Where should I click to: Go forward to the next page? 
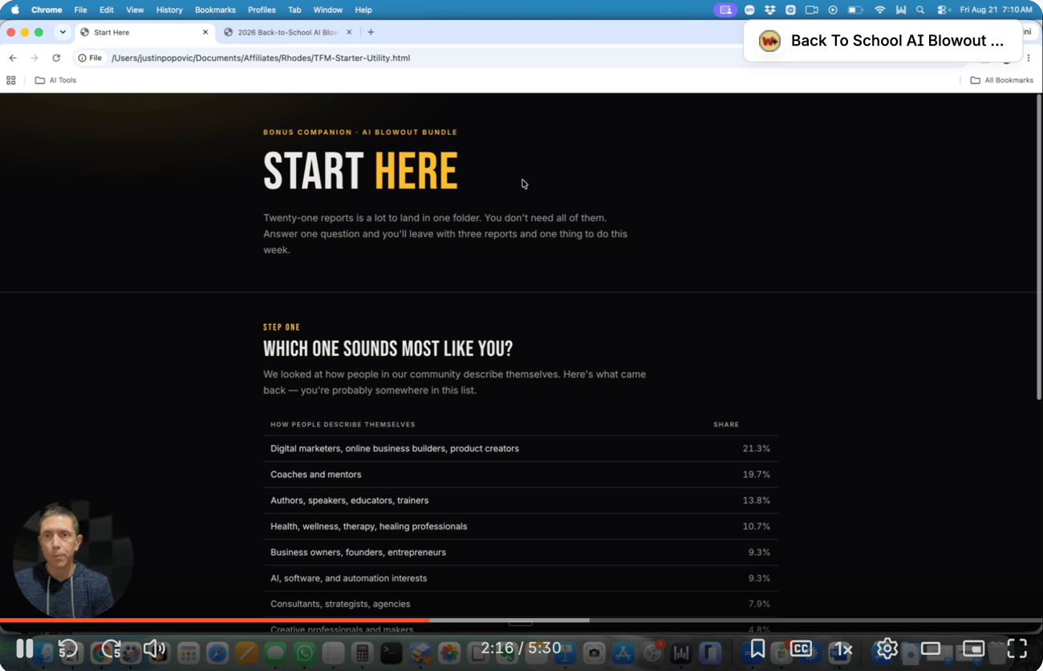coord(34,58)
